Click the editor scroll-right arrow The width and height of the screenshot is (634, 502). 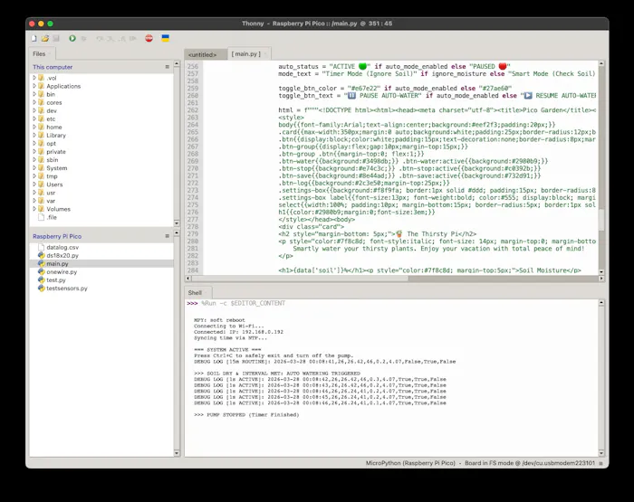[x=601, y=279]
